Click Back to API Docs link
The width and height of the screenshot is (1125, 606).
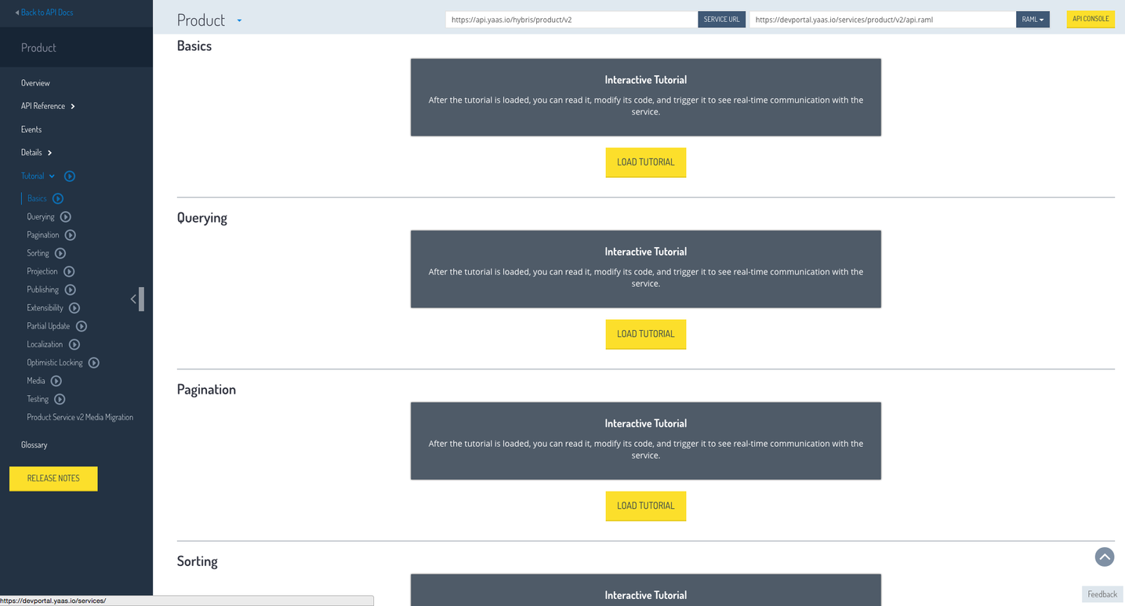pos(45,13)
